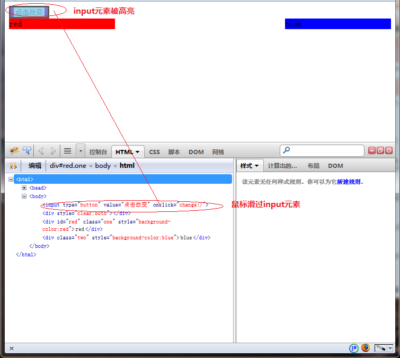Select the highlighted <html> tree row
Screen dimensions: 400x358
[x=123, y=179]
